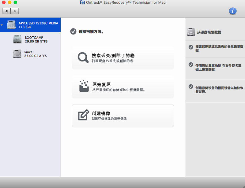
Task: Click the hard drive icon in right panel
Action: (191, 32)
